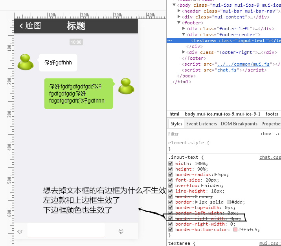Uncheck the width: 100% property checkbox

(171, 163)
